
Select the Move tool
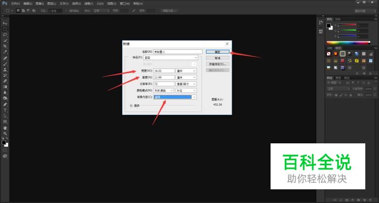point(5,24)
